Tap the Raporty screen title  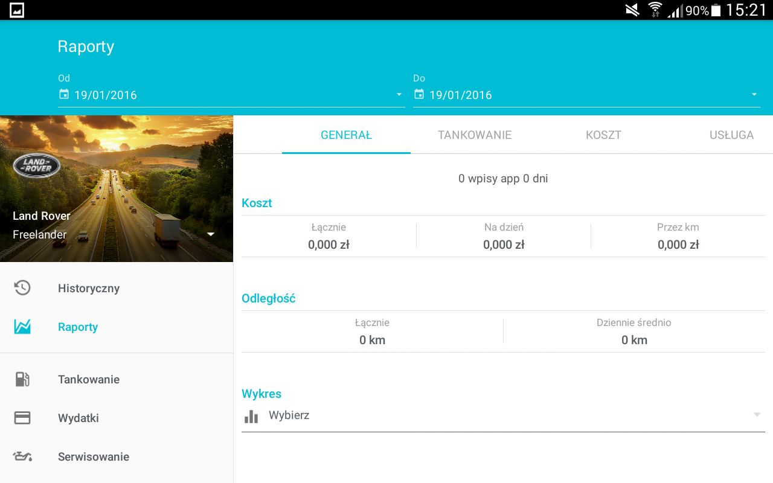(86, 46)
